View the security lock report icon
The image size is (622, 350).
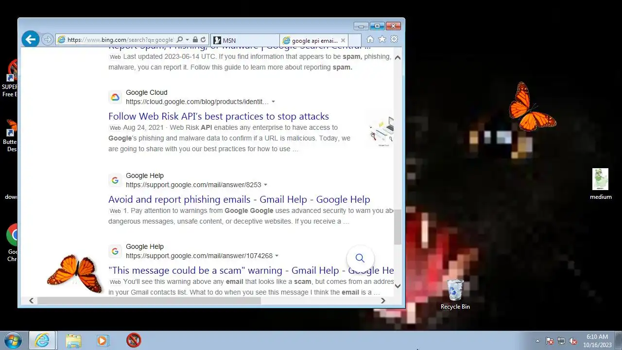[195, 40]
